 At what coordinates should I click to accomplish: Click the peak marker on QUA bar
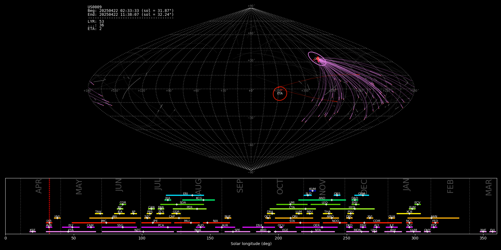point(391,218)
